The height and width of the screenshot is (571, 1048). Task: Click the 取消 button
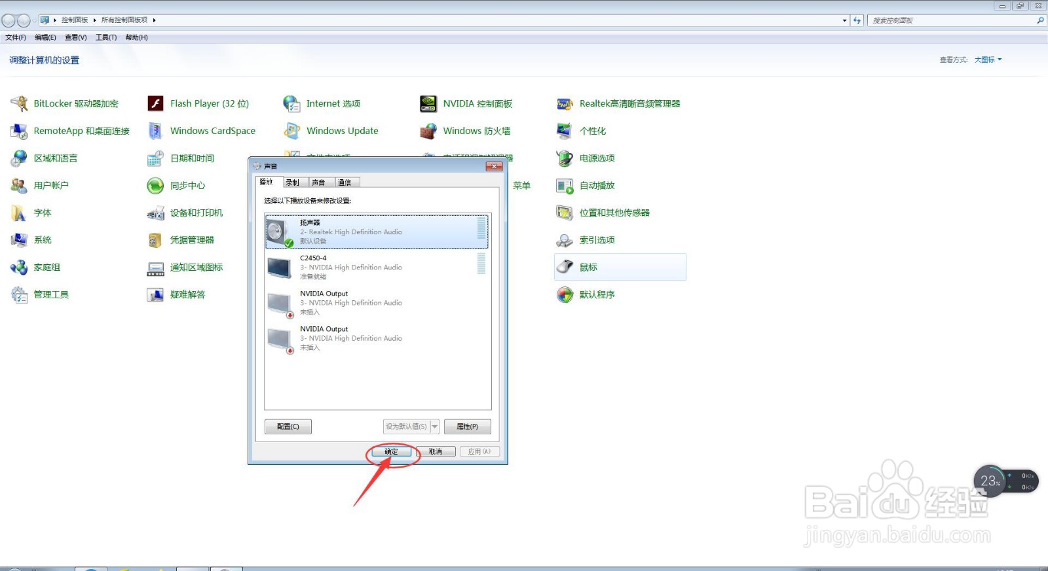click(x=436, y=451)
